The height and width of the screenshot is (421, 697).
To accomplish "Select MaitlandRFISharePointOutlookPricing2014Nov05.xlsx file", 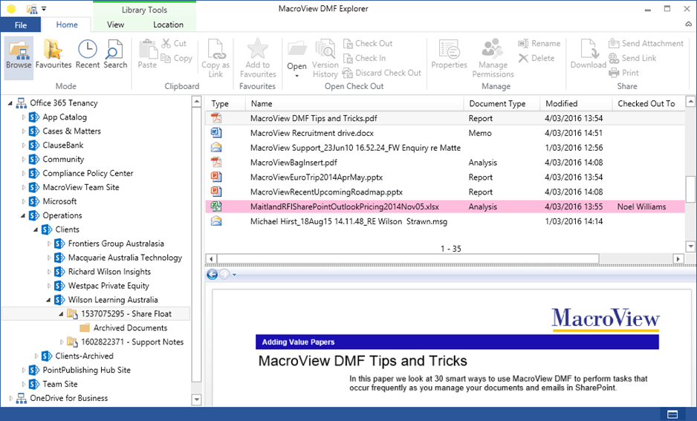I will tap(445, 207).
